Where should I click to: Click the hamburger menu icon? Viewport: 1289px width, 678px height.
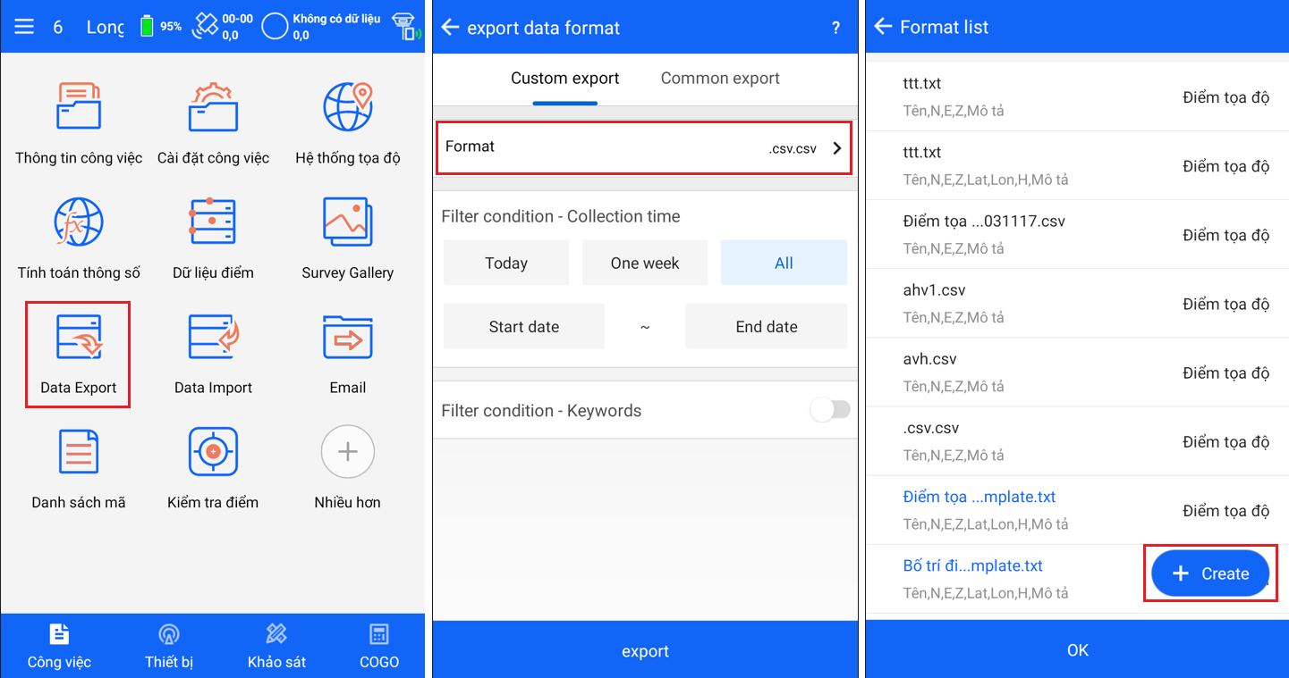24,27
